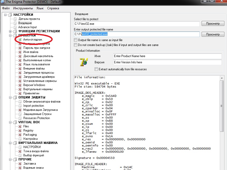Click the Водяные знаки status icon

tap(20, 168)
